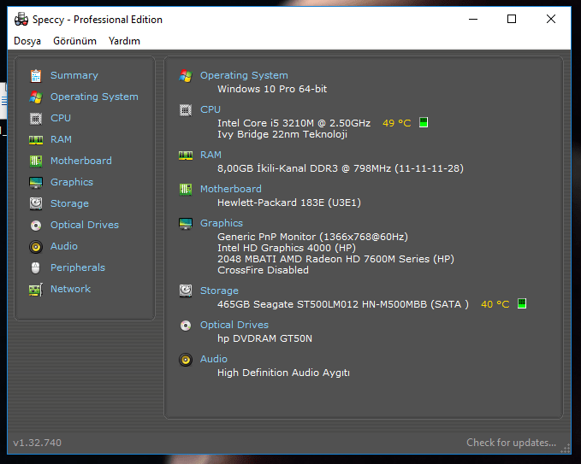Click the CPU chip icon in summary panel
This screenshot has width=581, height=464.
(186, 110)
